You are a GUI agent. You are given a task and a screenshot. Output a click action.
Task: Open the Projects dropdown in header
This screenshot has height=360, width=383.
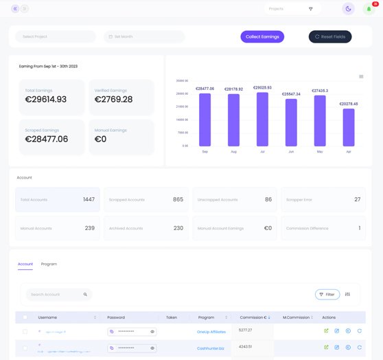click(x=292, y=9)
